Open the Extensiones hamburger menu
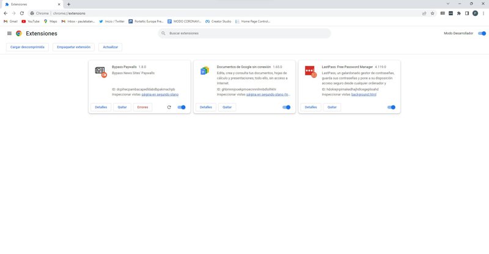 [x=9, y=33]
